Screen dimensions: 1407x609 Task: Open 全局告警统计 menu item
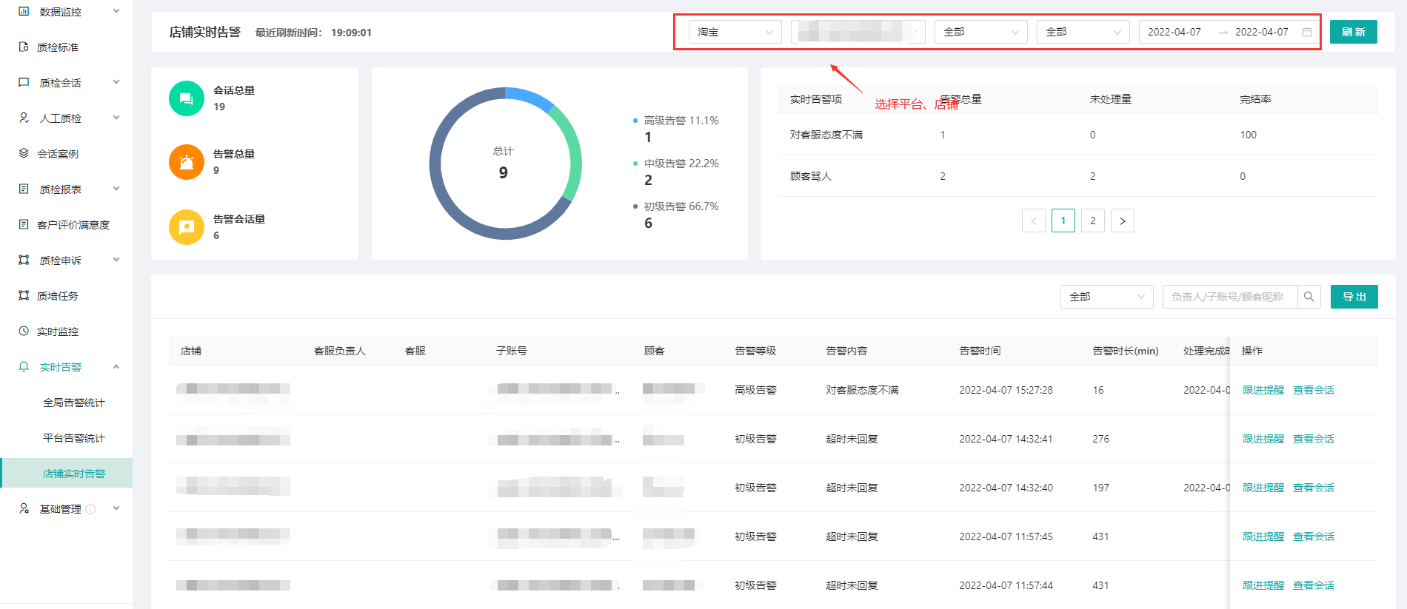74,403
